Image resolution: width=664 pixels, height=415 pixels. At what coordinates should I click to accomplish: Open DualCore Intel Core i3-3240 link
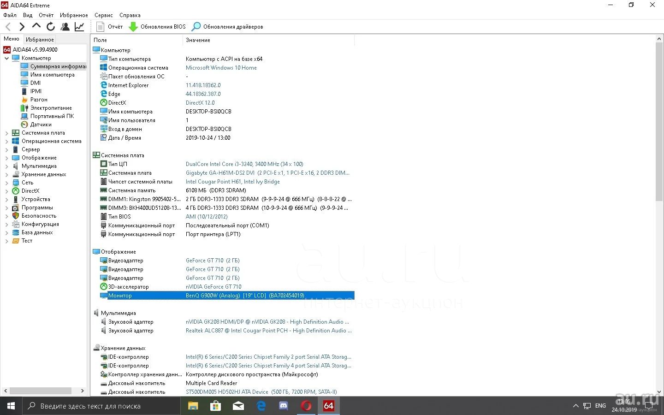click(244, 164)
